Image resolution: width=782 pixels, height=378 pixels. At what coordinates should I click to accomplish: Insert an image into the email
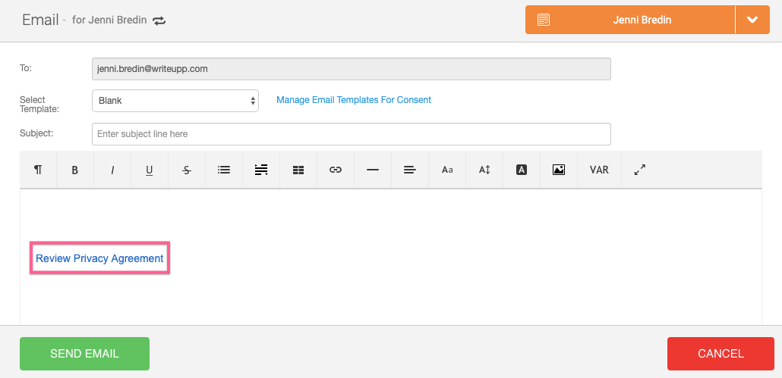[x=559, y=170]
